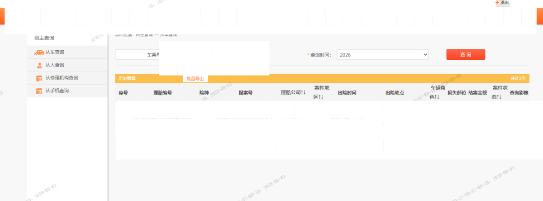Open the 从手机查询 menu item
The image size is (543, 201).
pos(67,91)
